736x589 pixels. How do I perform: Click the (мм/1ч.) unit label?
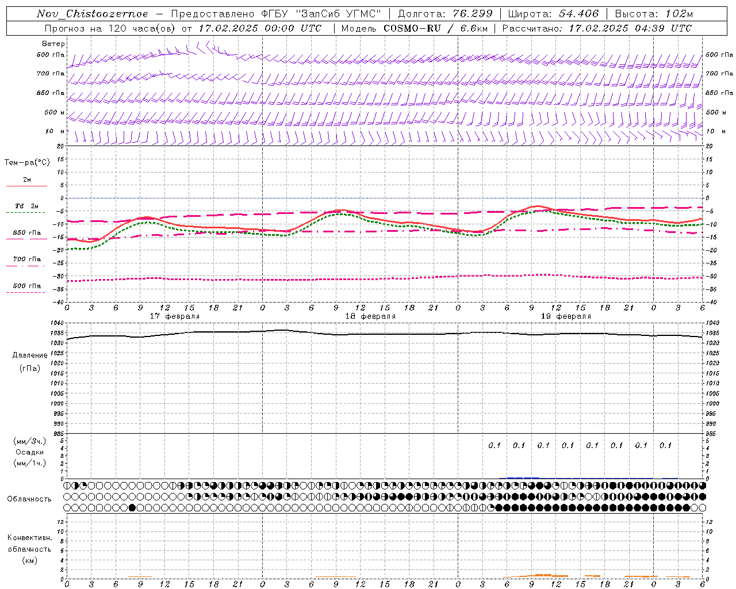point(30,463)
